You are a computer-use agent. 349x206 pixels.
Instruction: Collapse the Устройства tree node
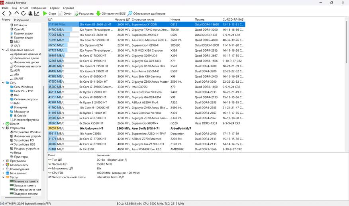coord(3,128)
